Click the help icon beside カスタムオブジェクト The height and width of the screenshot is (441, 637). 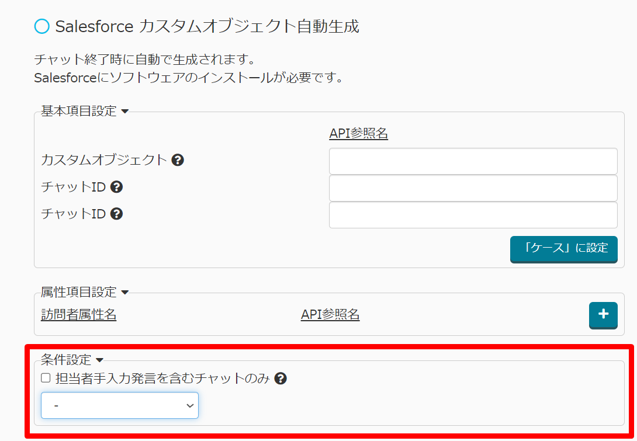point(178,160)
